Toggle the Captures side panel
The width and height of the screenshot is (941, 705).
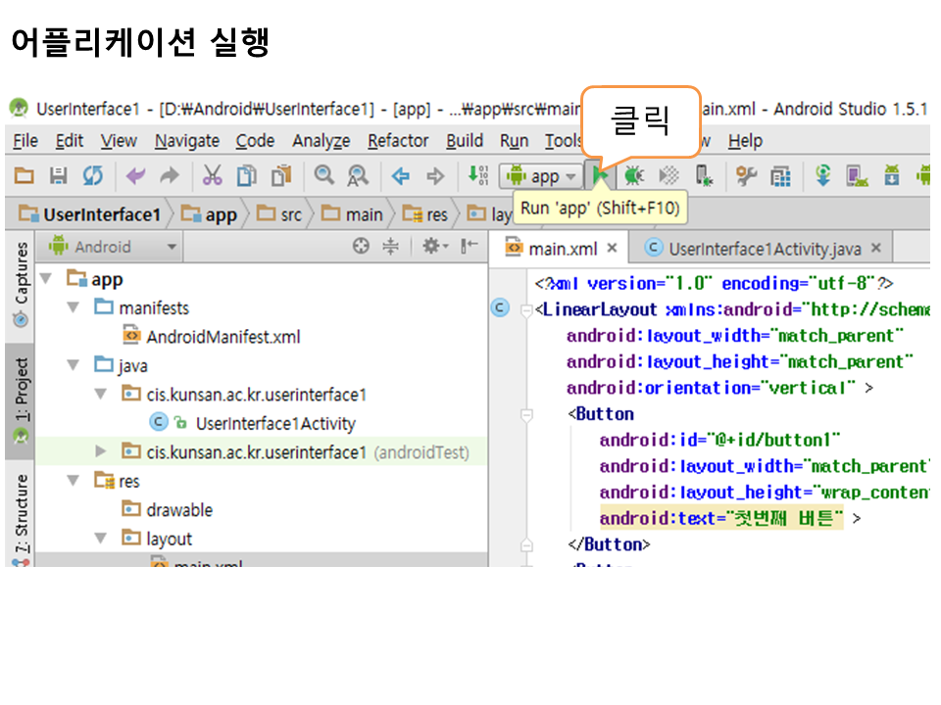pos(21,284)
